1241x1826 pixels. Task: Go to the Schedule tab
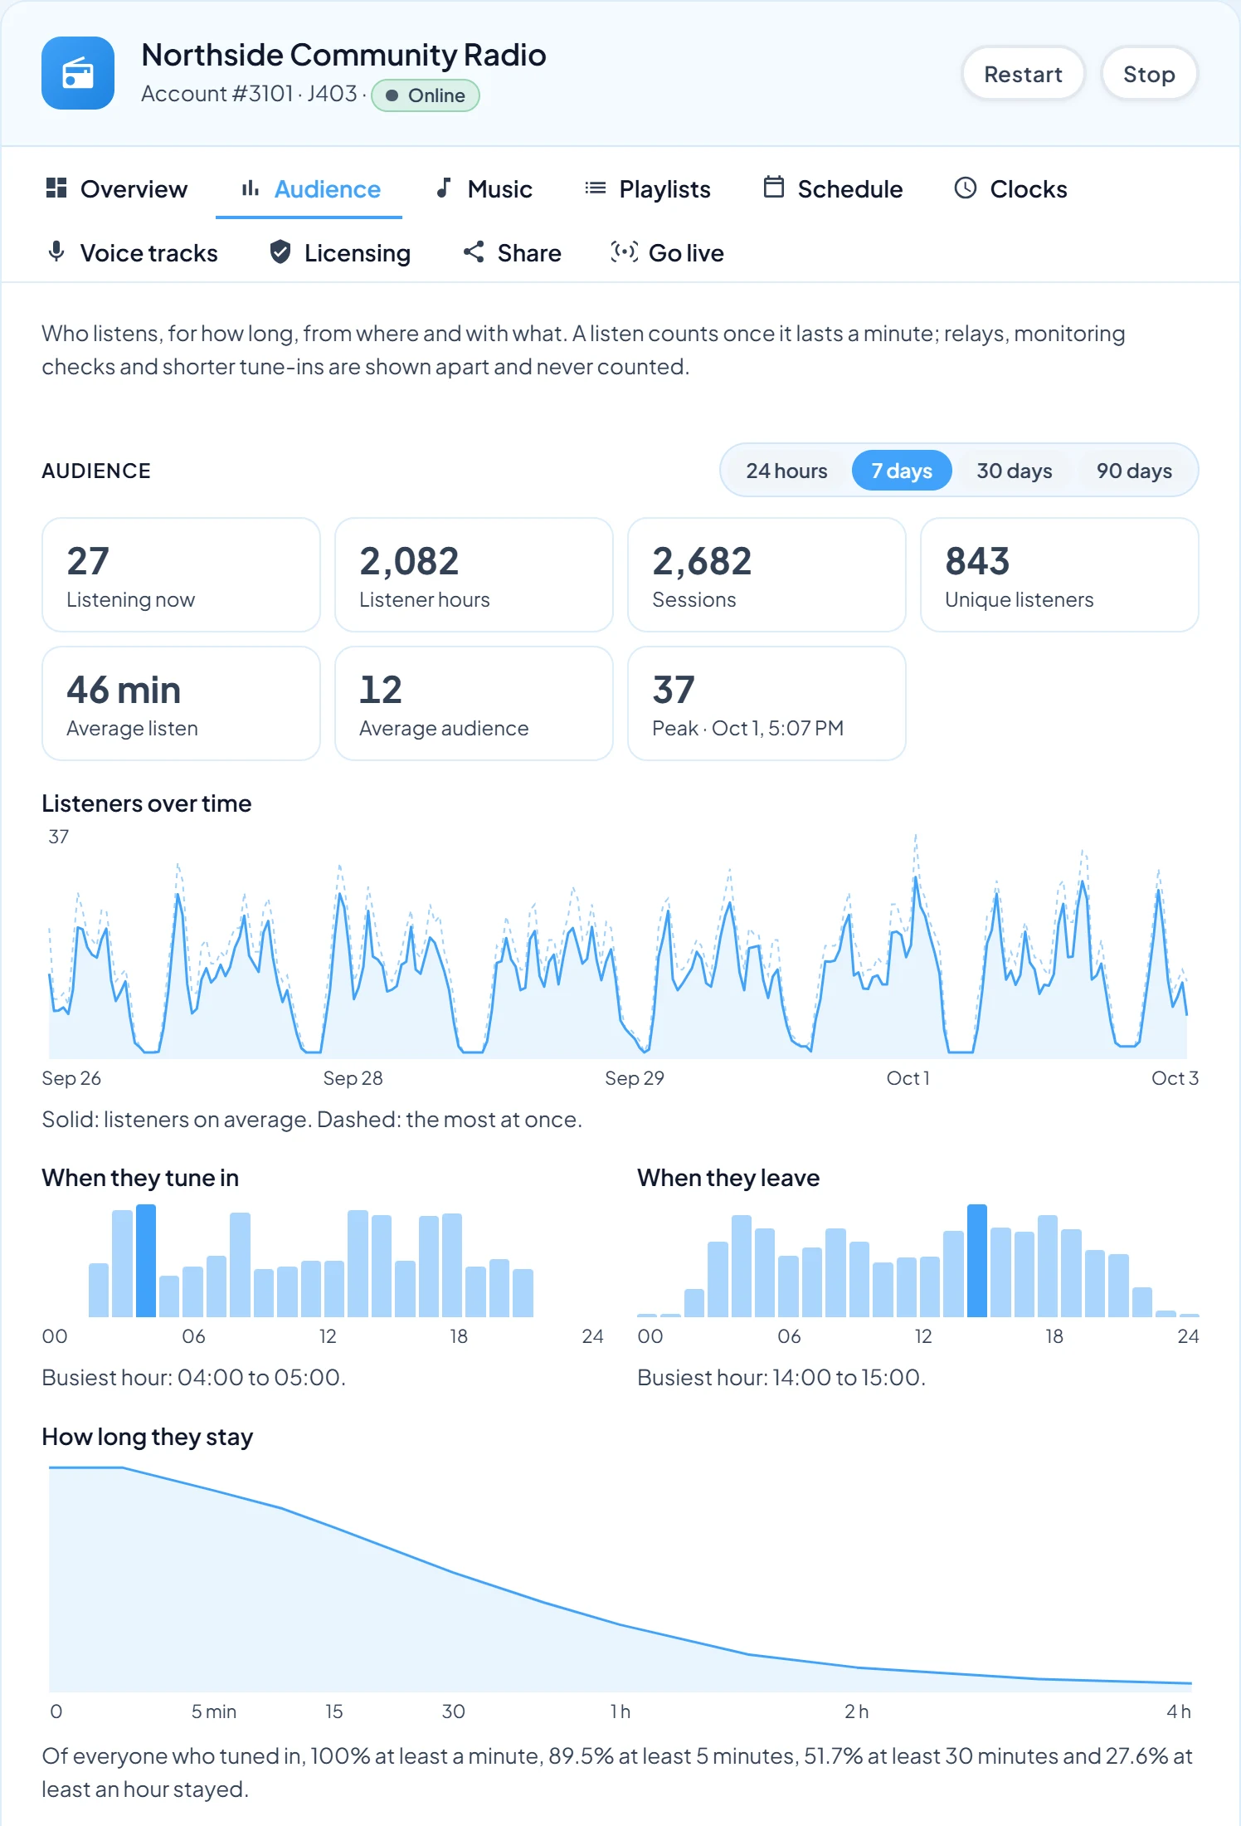(834, 189)
